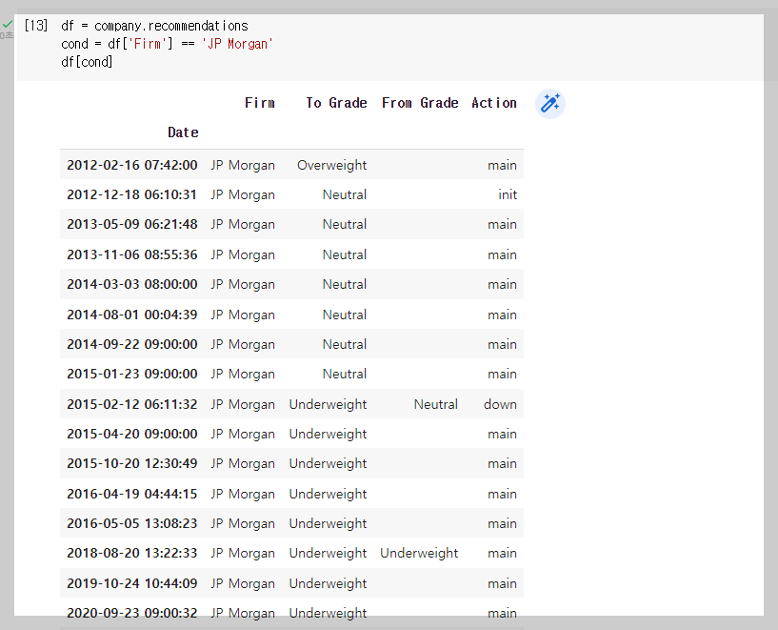Screen dimensions: 778x630
Task: Click the df[cond] code line
Action: point(87,62)
